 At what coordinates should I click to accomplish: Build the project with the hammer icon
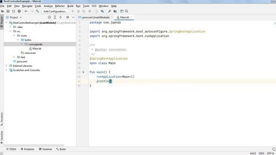click(x=38, y=11)
